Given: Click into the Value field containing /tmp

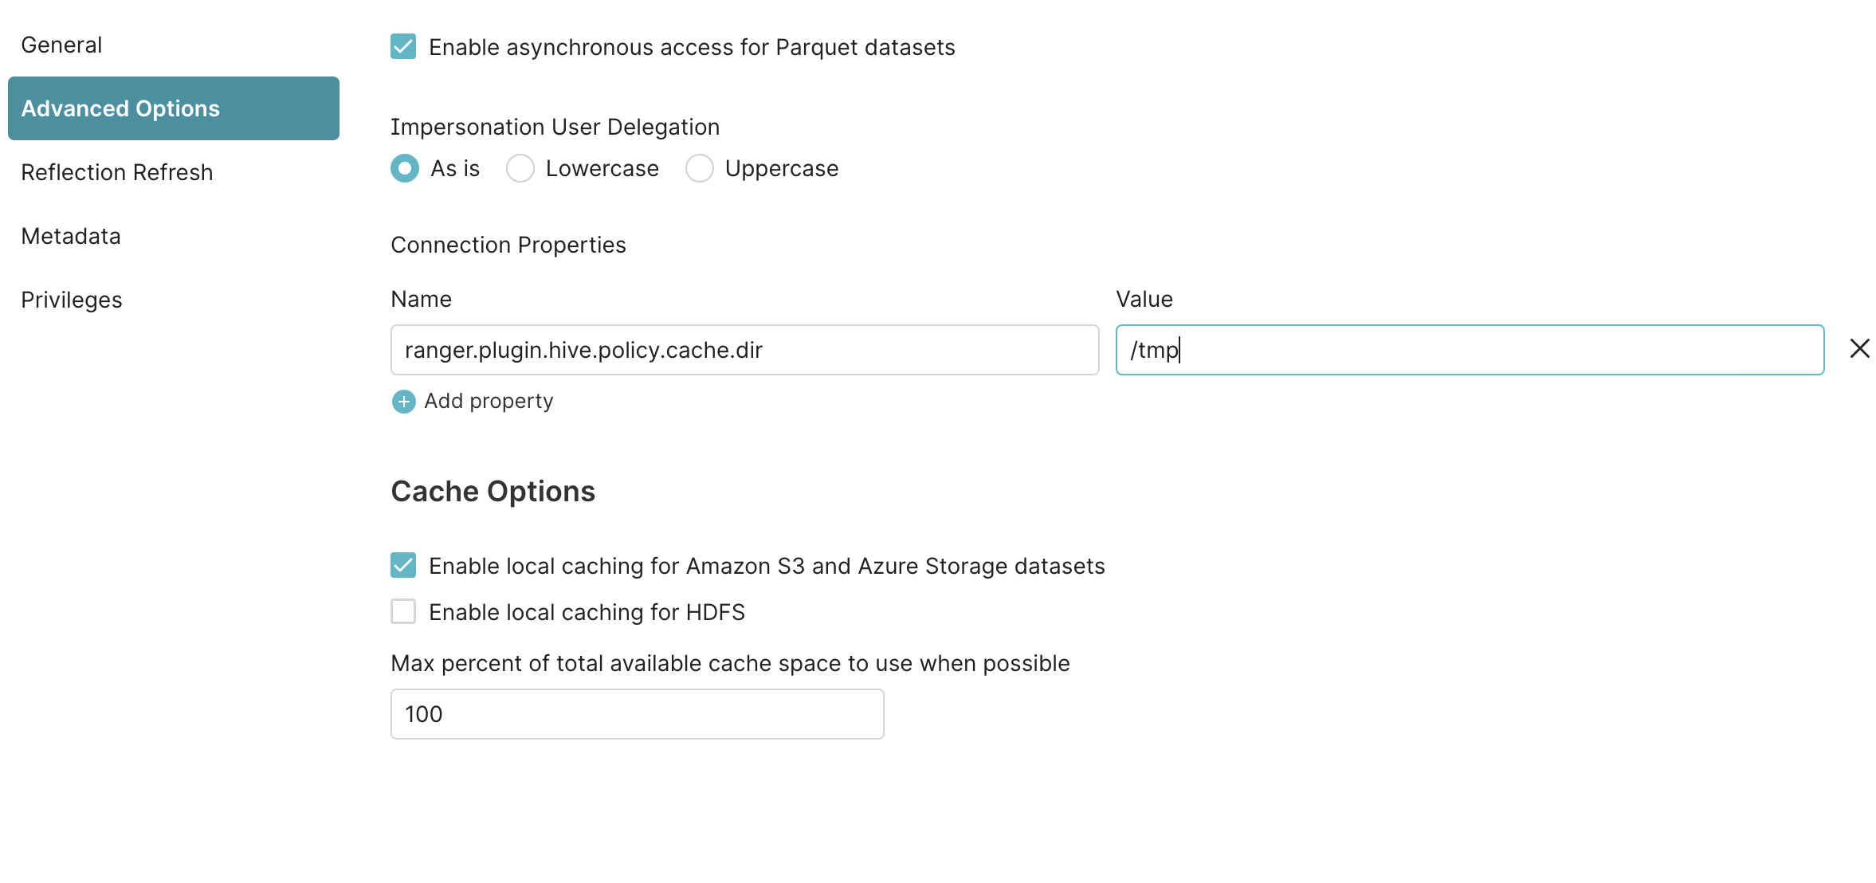Looking at the screenshot, I should point(1469,350).
